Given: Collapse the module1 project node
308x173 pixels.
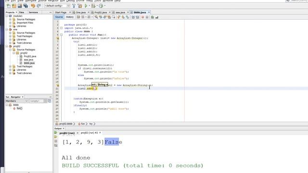Looking at the screenshot, I should (x=7, y=16).
